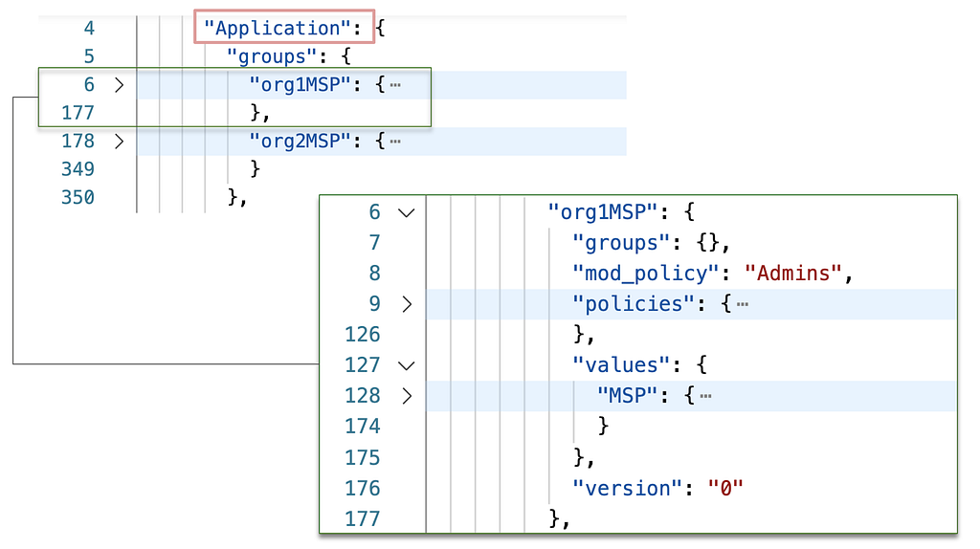Click the folded ellipsis after "MSP": {

[x=705, y=396]
